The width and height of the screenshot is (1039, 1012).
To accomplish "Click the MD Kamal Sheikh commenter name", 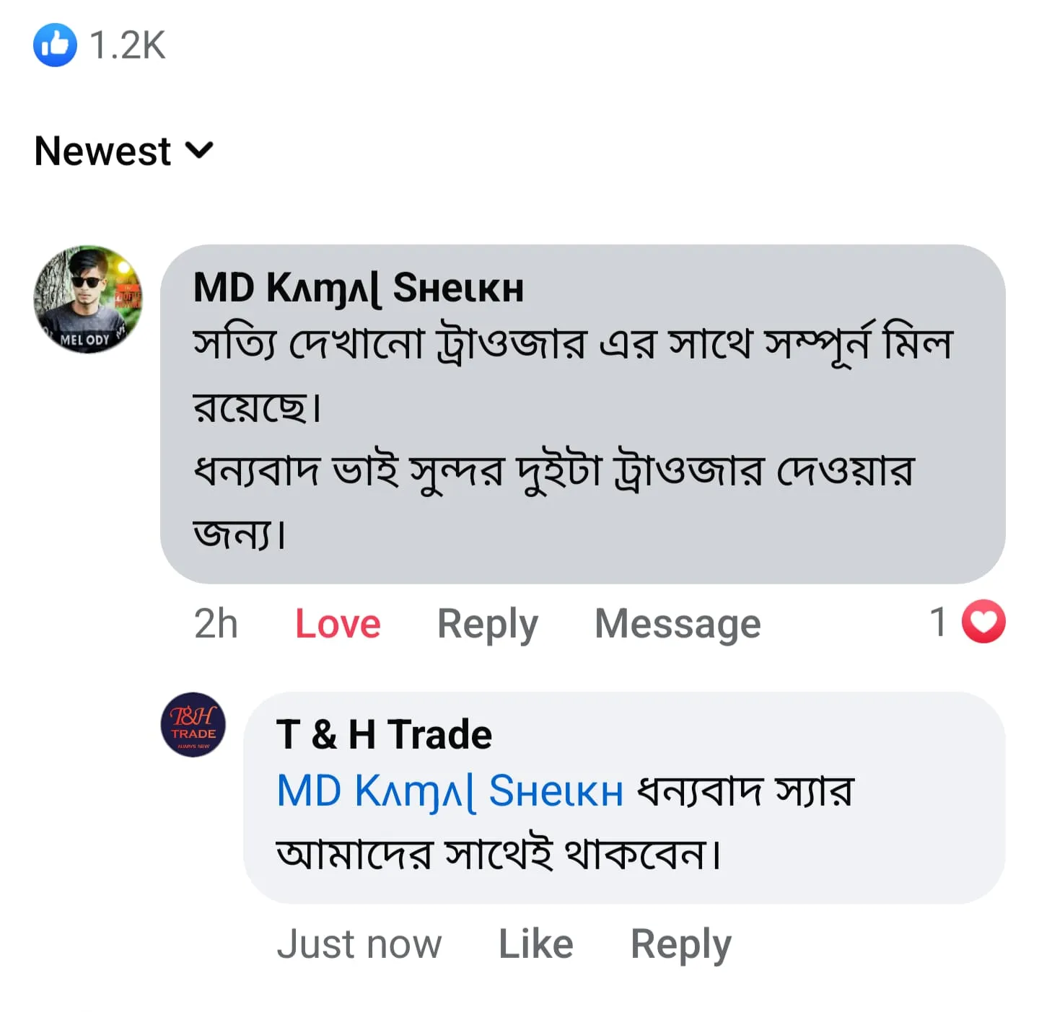I will coord(358,288).
